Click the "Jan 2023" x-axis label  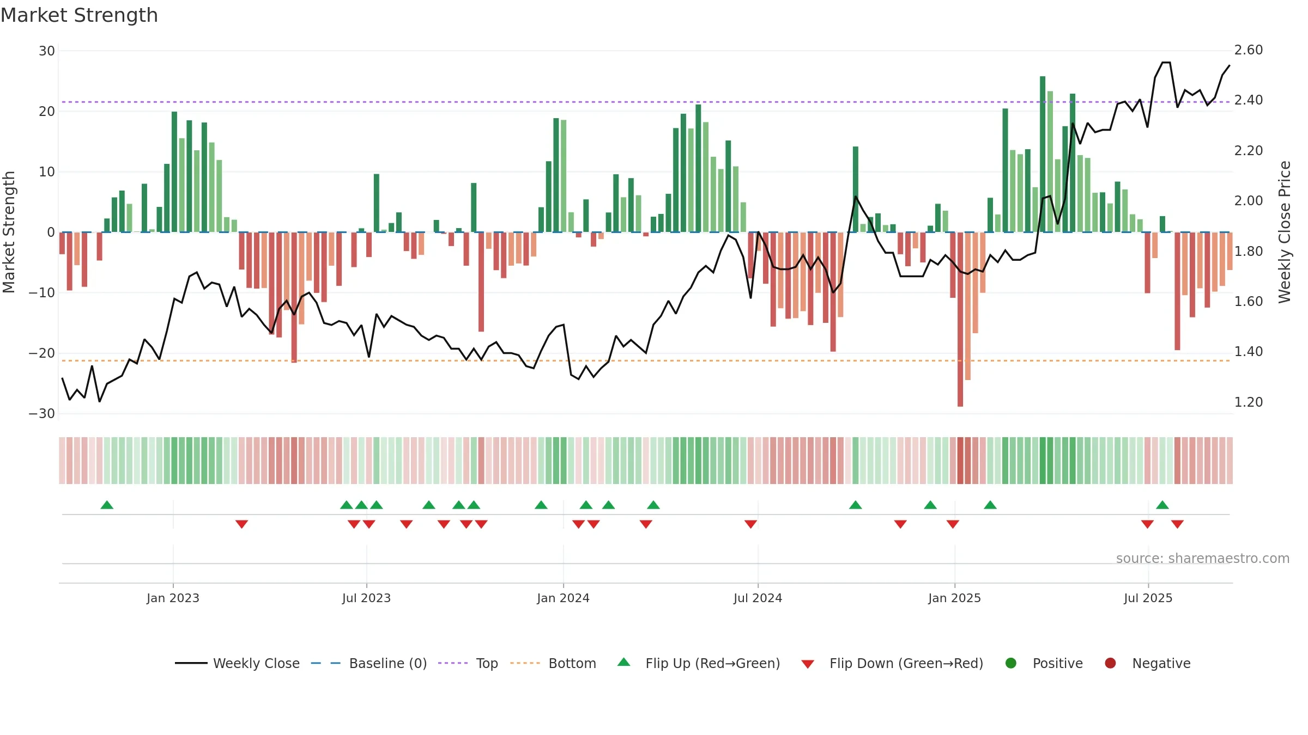click(x=173, y=598)
